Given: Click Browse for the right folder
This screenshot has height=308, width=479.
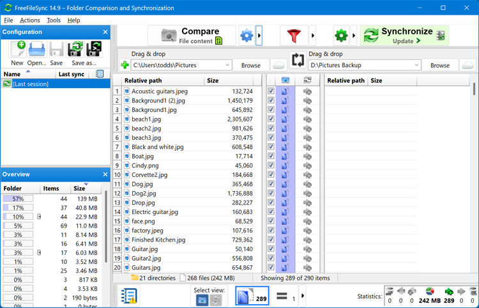Looking at the screenshot, I should tap(440, 65).
